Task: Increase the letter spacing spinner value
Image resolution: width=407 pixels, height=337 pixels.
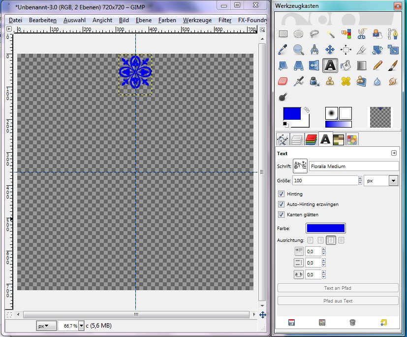Action: point(323,272)
